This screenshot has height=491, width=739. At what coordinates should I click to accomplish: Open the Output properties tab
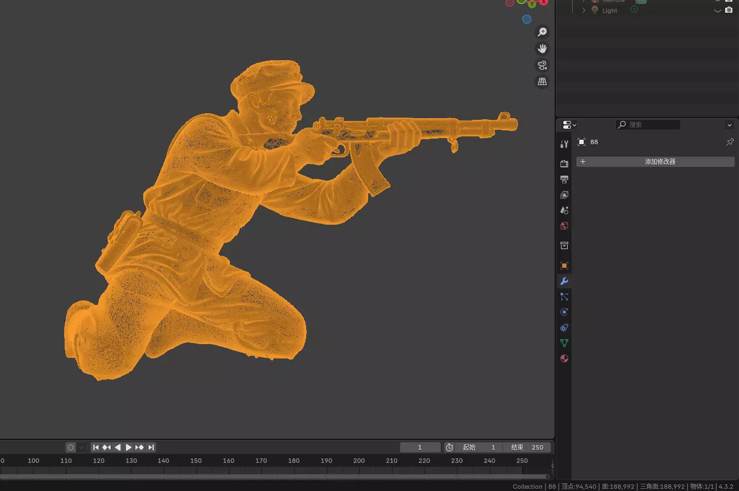point(564,179)
